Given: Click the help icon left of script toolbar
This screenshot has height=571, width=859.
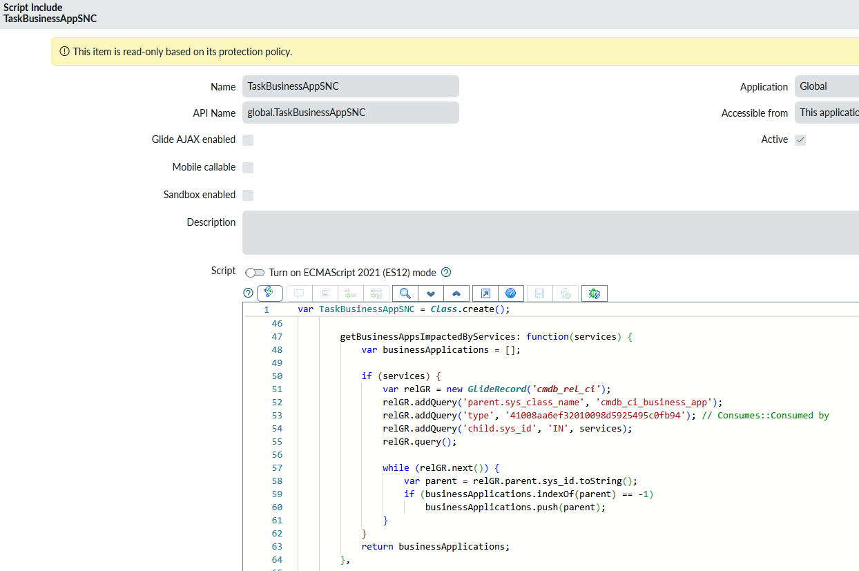Looking at the screenshot, I should [x=249, y=293].
